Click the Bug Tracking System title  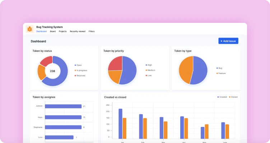(50, 27)
